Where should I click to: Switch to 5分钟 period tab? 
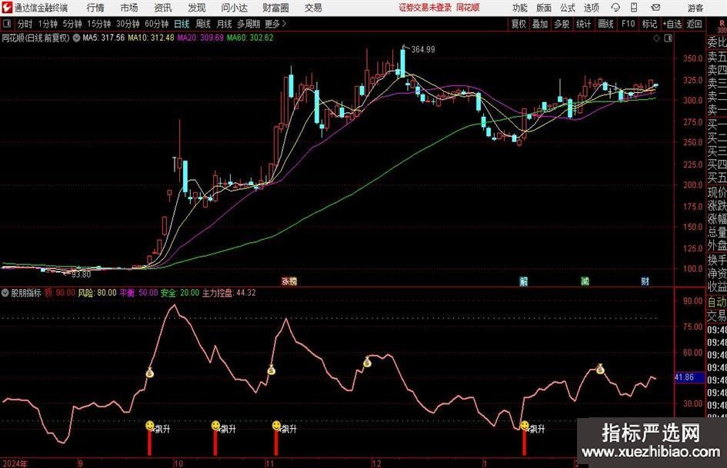click(72, 24)
